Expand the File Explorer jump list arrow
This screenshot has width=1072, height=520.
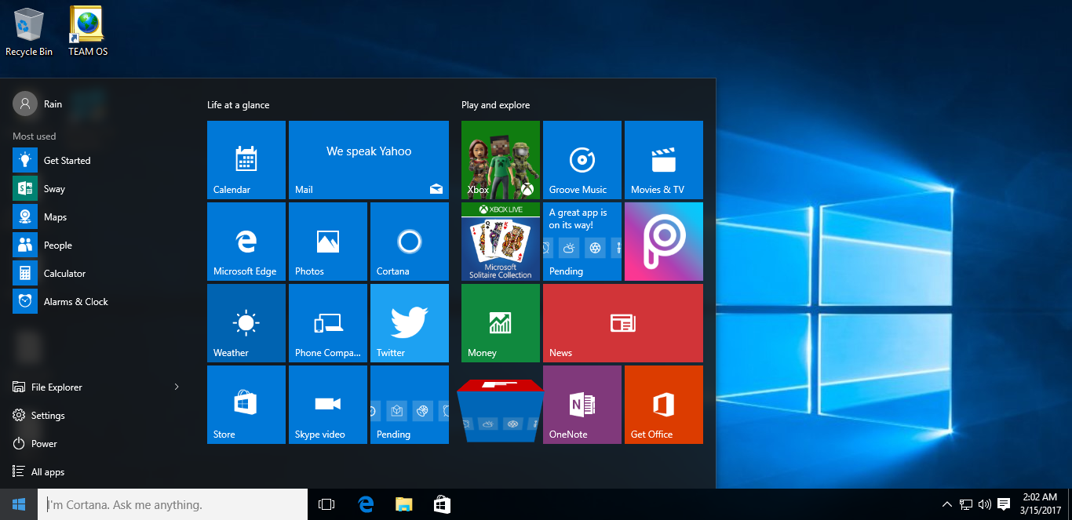click(177, 387)
